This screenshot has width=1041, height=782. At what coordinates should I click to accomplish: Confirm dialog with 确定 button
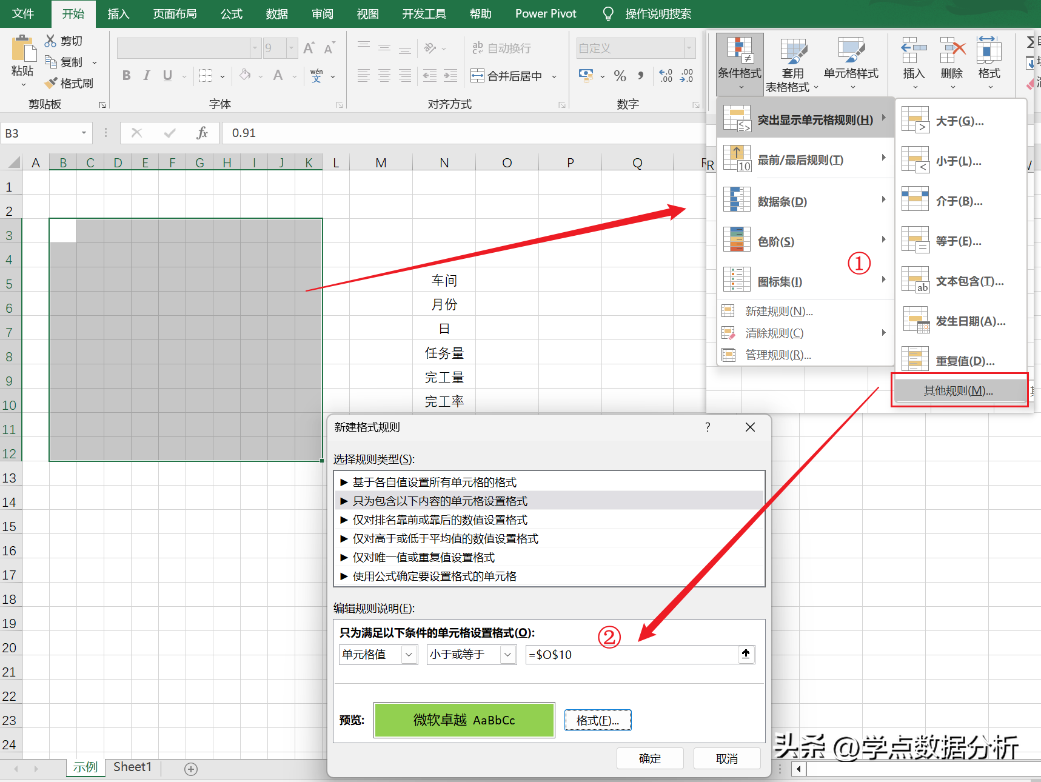pos(650,758)
